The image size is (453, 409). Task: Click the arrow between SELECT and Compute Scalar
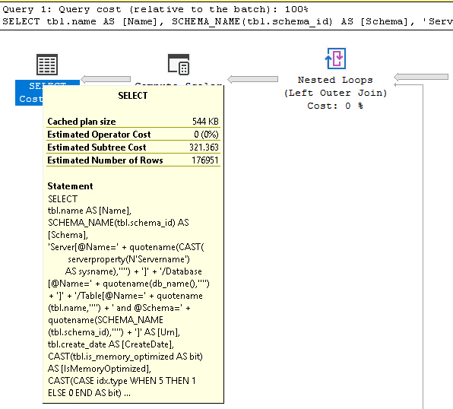106,79
